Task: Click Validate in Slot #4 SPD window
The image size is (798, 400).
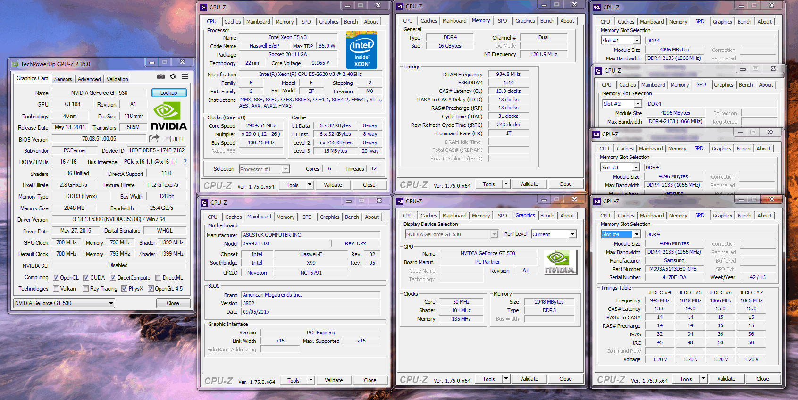Action: 726,379
